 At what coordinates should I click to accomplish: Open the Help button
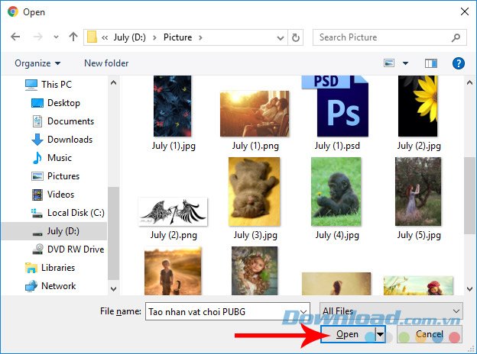(458, 63)
